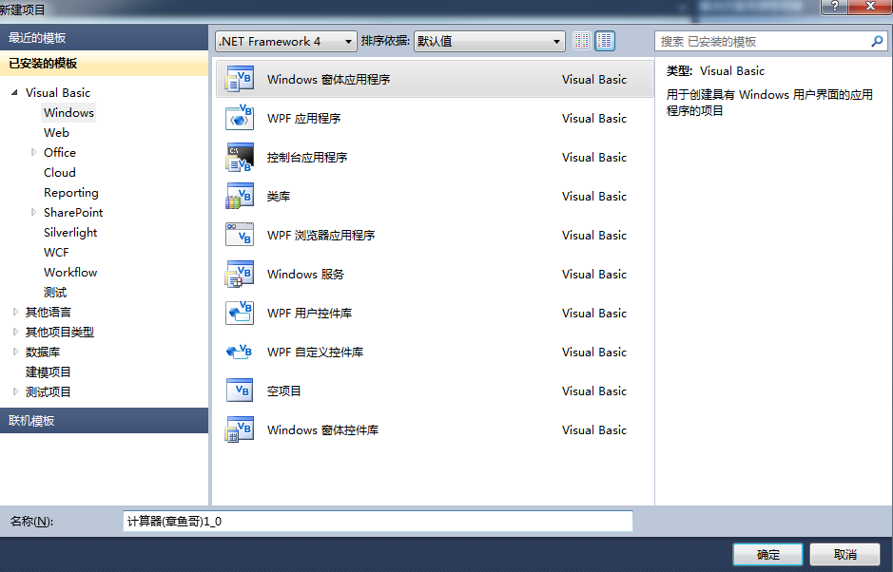Image resolution: width=893 pixels, height=572 pixels.
Task: Select the 类库 template name
Action: point(279,197)
